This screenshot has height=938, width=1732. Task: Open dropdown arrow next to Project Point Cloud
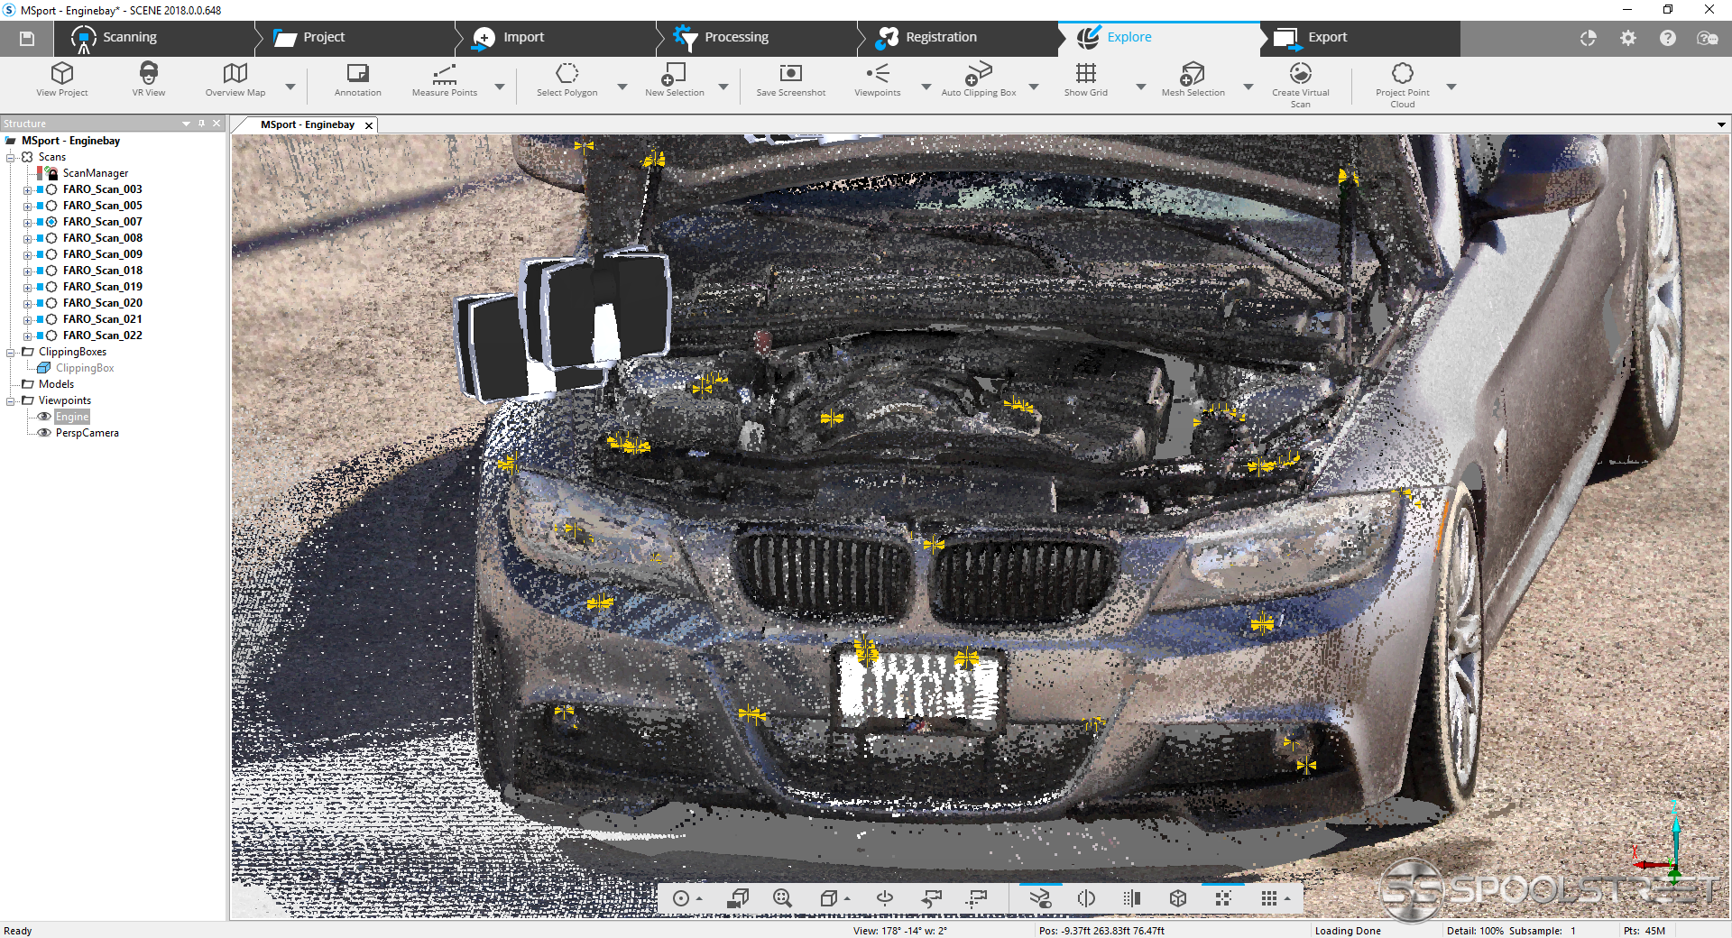(1451, 87)
